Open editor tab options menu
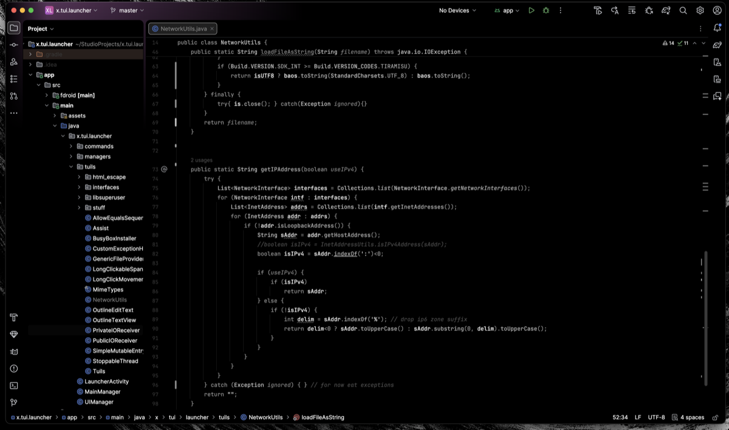 (x=700, y=29)
